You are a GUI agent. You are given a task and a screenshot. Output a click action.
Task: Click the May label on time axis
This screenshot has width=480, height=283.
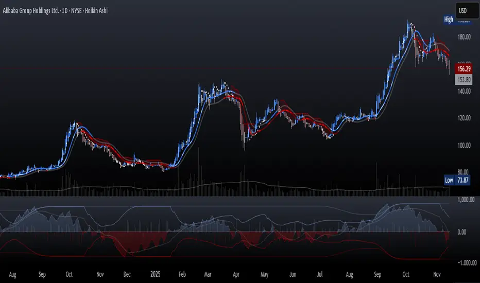point(266,273)
